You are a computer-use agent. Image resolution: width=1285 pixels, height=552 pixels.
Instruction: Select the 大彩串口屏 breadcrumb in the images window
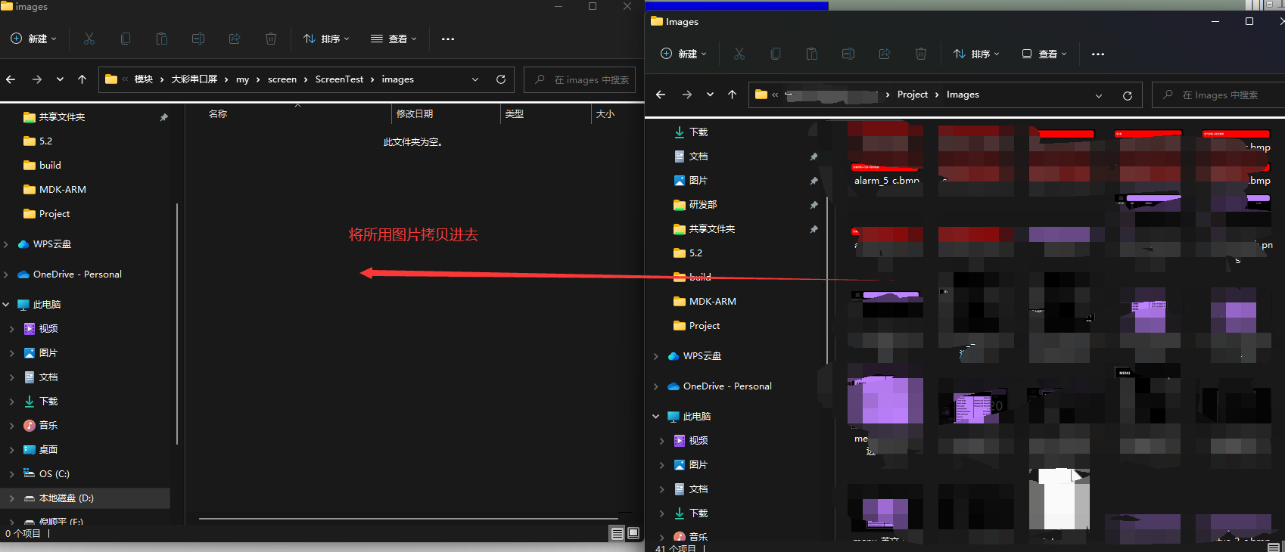click(x=194, y=79)
